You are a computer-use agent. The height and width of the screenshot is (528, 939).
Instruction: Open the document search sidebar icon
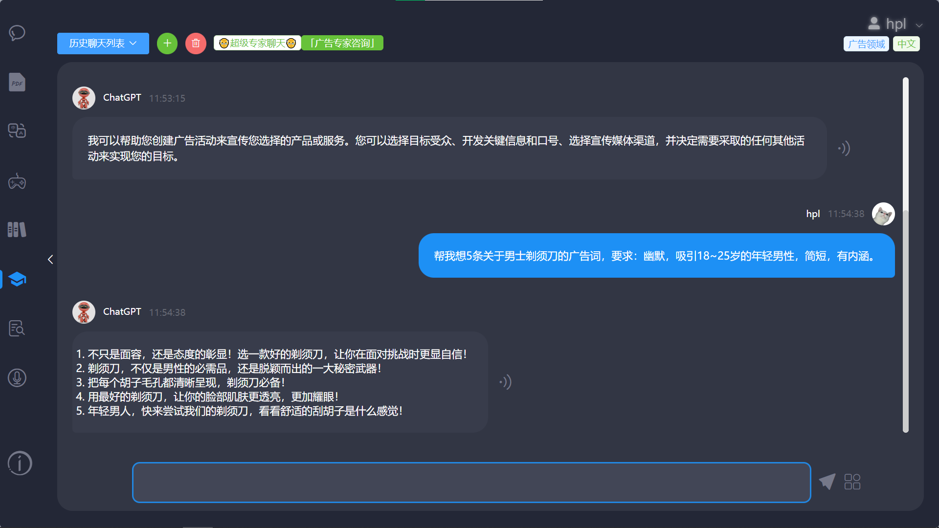click(x=17, y=328)
